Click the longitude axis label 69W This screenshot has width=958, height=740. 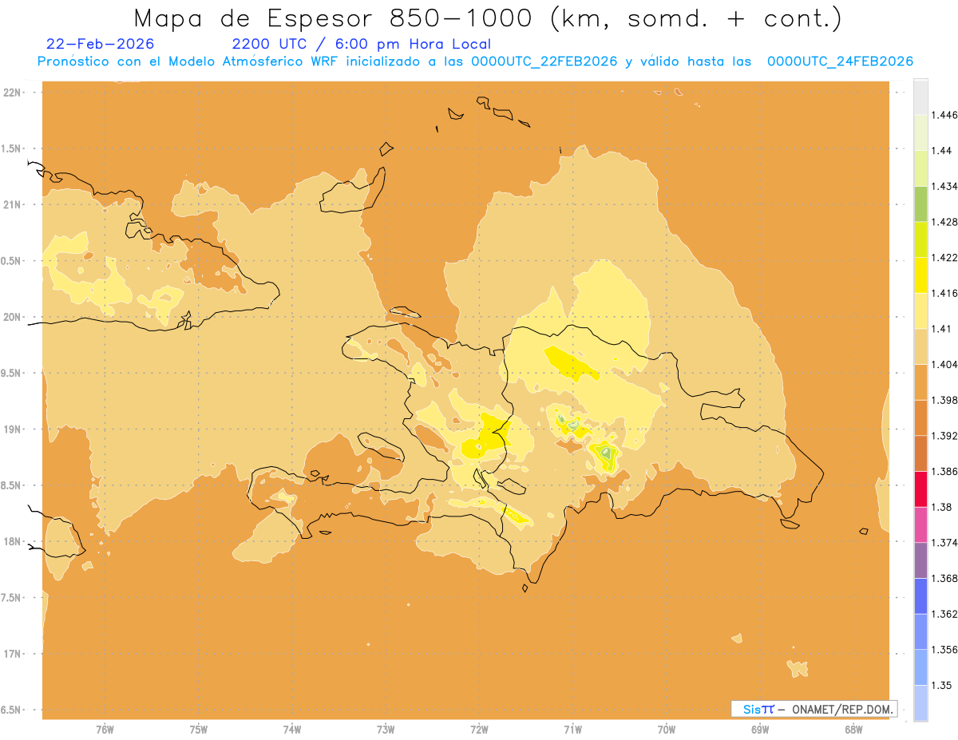tap(760, 729)
